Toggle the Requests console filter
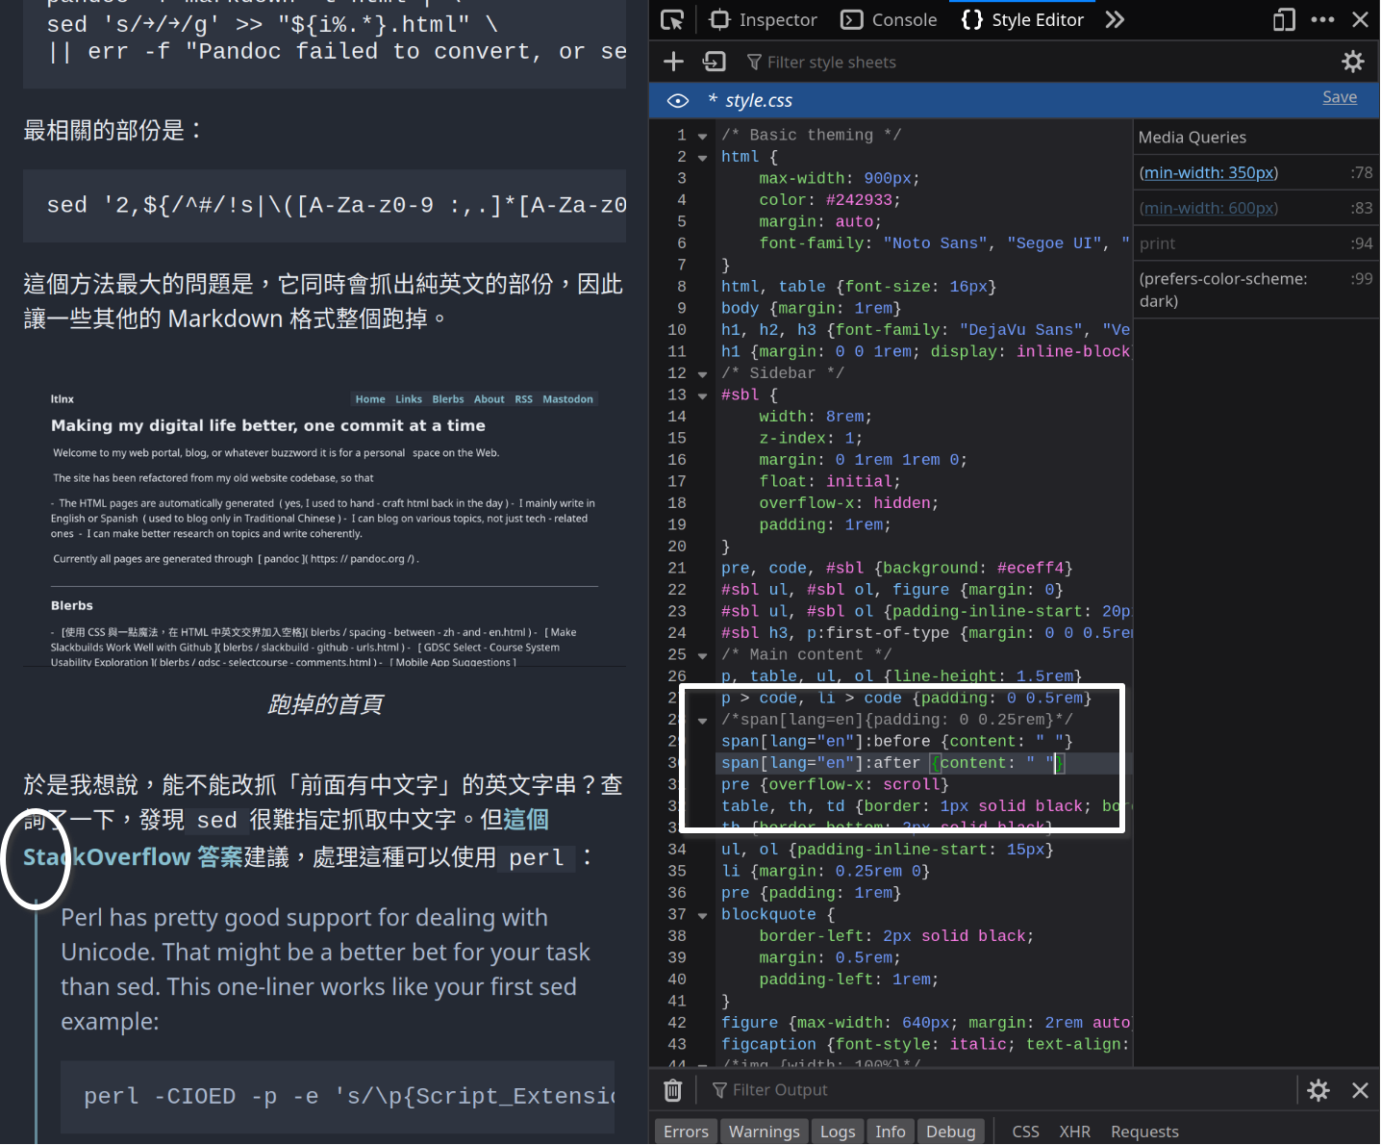This screenshot has width=1381, height=1145. (x=1144, y=1132)
